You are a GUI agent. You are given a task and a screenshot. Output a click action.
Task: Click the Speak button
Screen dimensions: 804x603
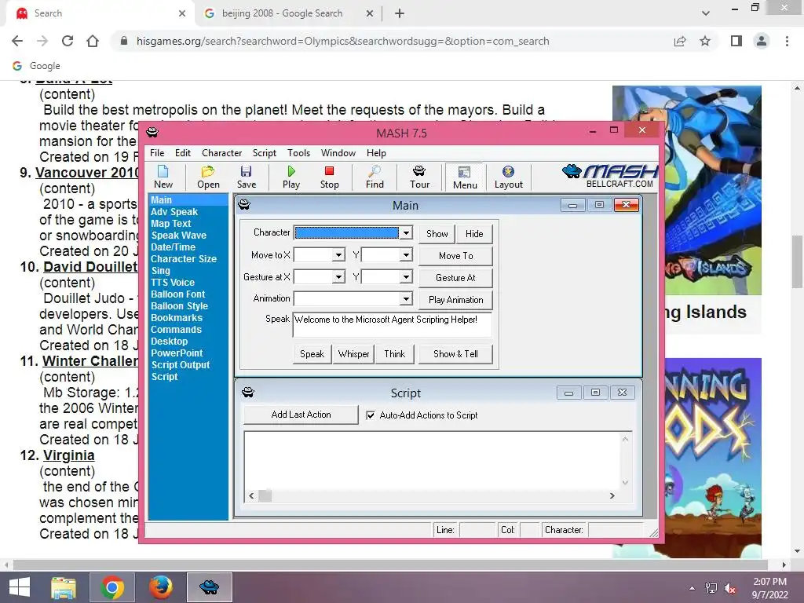312,354
